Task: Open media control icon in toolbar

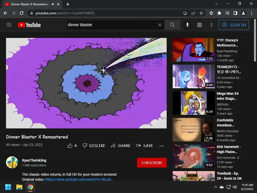Action: point(227,13)
